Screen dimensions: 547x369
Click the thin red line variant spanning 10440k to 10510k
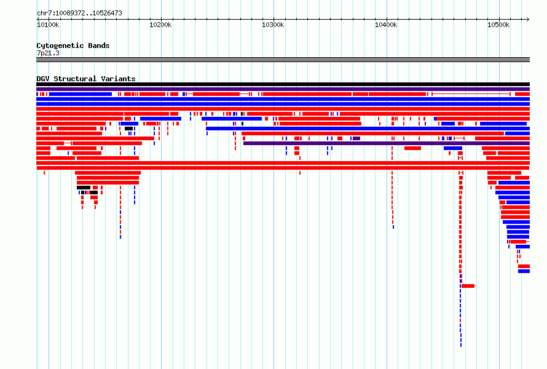click(x=471, y=94)
